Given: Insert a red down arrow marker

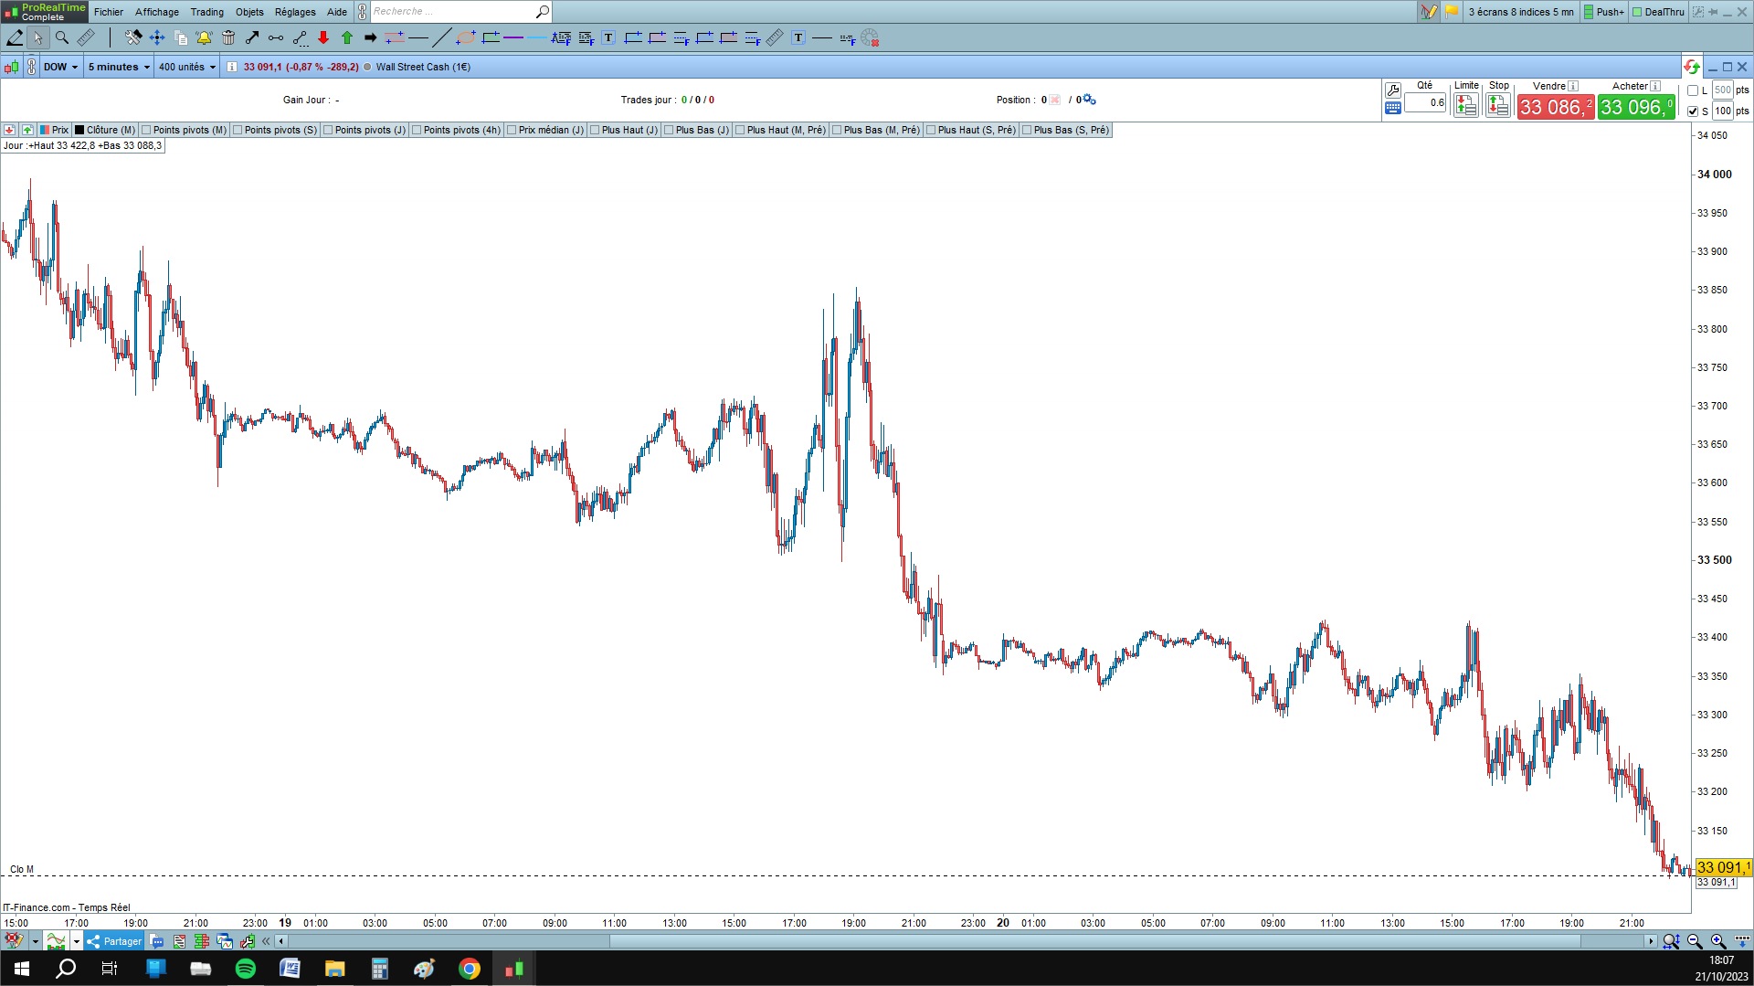Looking at the screenshot, I should tap(323, 37).
